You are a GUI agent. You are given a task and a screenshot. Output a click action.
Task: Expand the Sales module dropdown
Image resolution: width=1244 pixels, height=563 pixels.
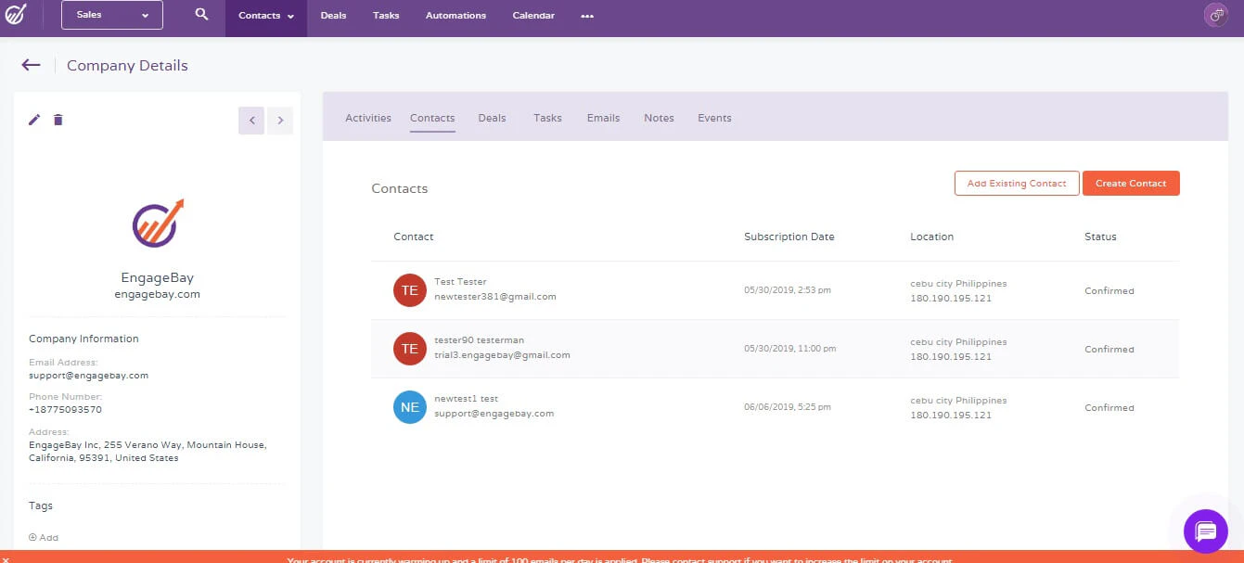tap(112, 15)
